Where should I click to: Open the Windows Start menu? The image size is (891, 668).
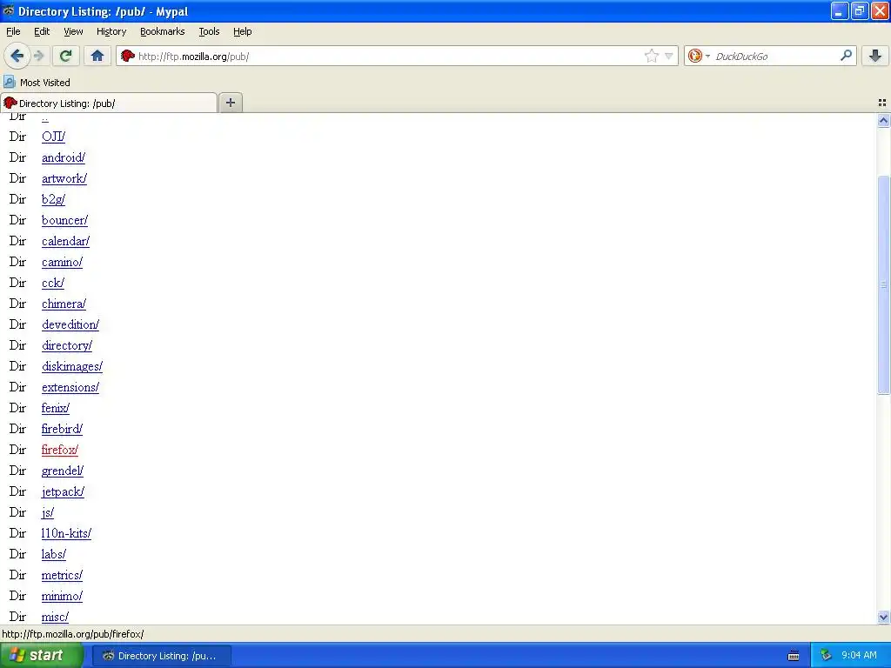click(42, 656)
